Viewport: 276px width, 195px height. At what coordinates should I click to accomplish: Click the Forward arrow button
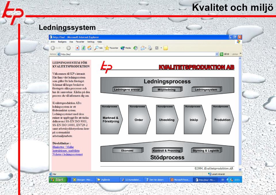(68, 48)
